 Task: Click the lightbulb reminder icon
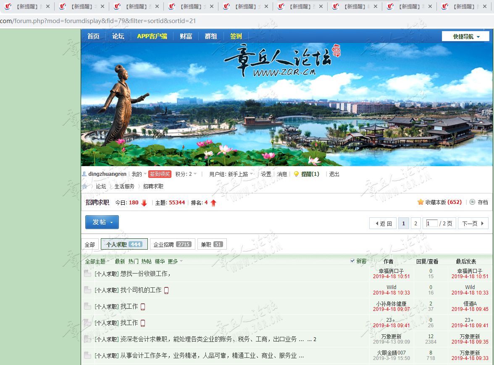pos(296,174)
